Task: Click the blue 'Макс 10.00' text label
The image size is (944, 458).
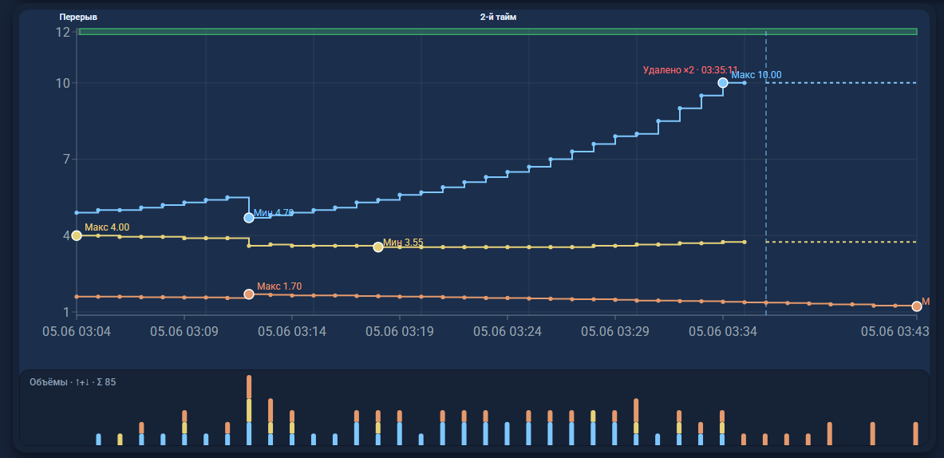Action: (x=756, y=75)
